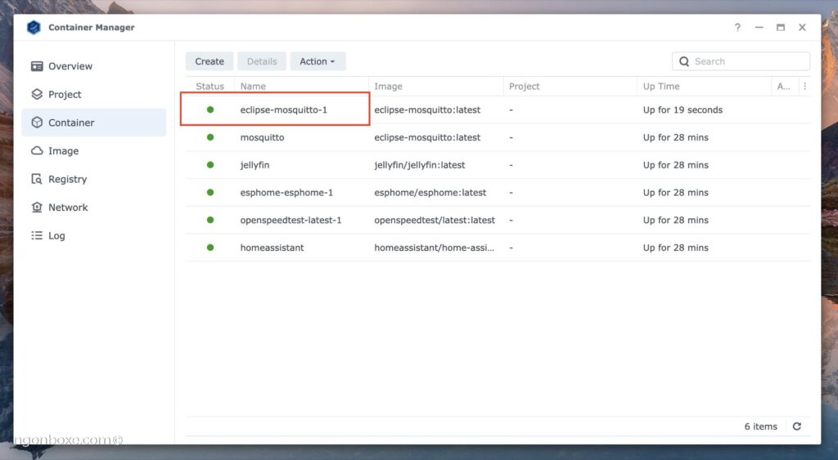Click the Container cube icon
The image size is (838, 460).
point(37,123)
